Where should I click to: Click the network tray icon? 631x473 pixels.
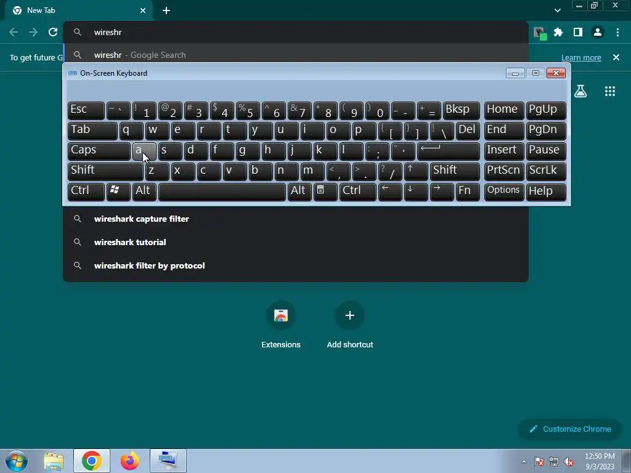coord(554,462)
